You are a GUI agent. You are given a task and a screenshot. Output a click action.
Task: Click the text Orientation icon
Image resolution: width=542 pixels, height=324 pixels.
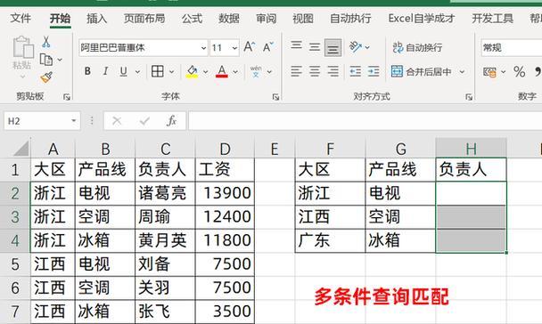pos(356,46)
